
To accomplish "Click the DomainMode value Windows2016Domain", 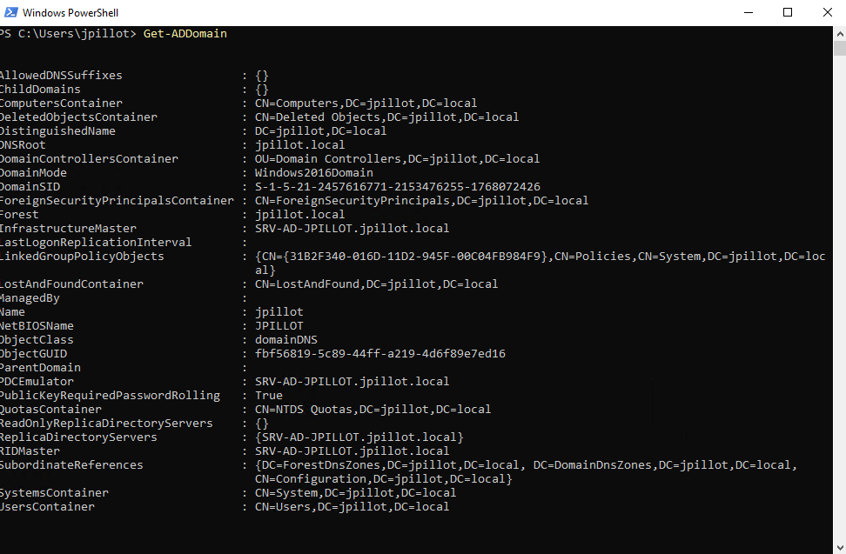I will pos(314,172).
